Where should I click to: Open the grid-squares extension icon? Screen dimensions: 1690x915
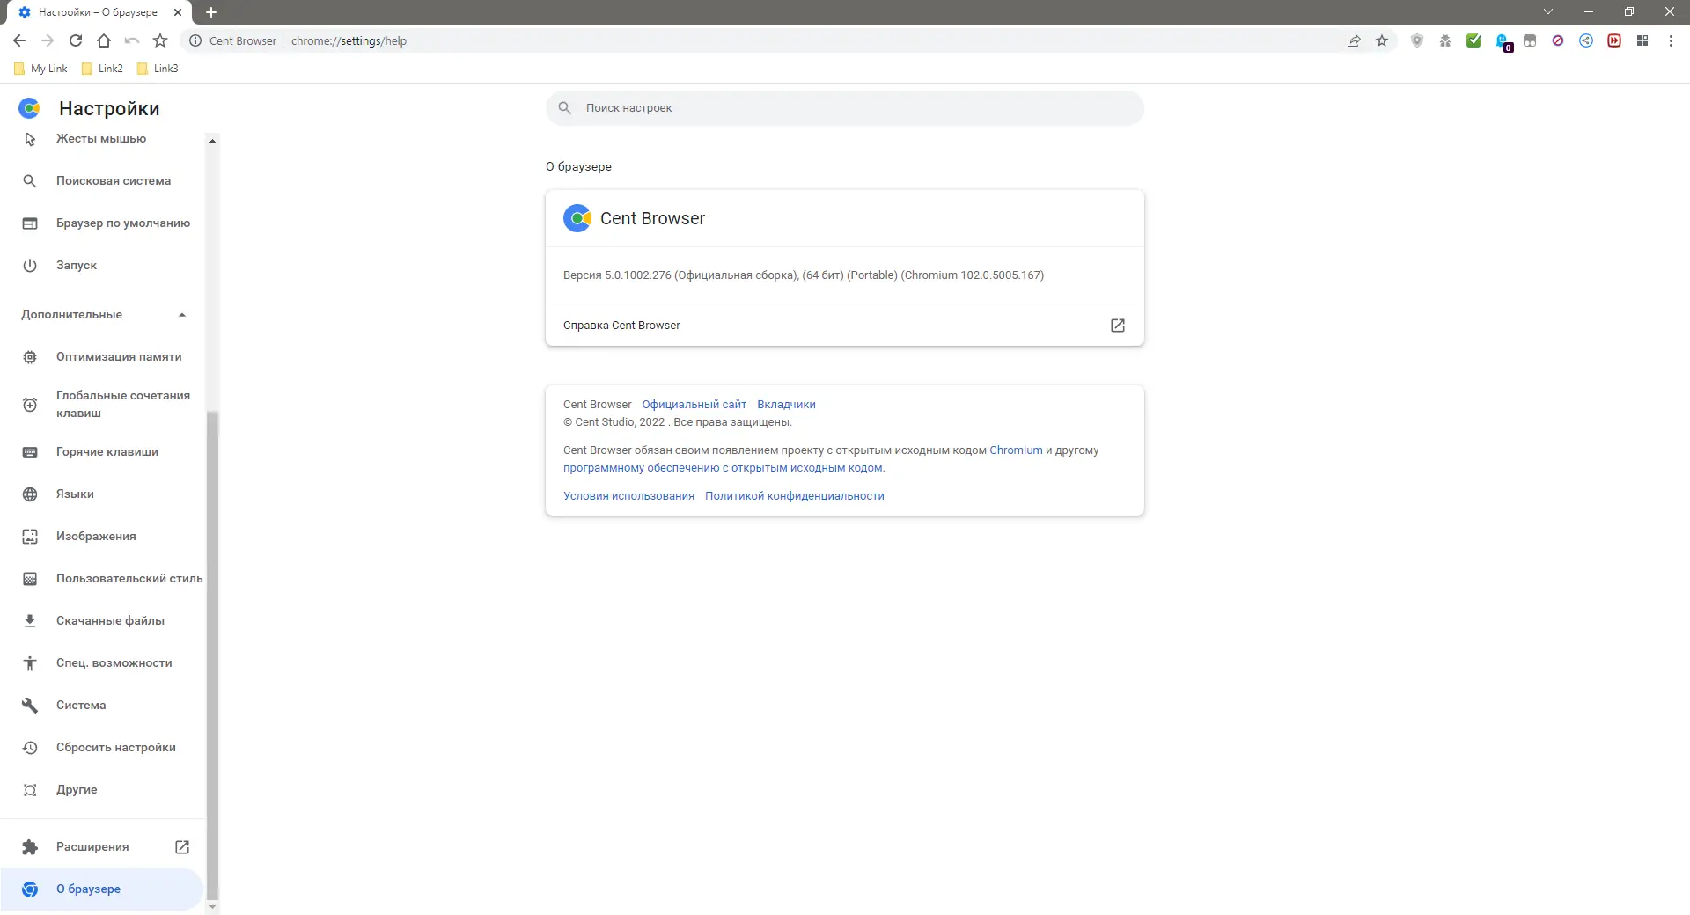[1642, 40]
